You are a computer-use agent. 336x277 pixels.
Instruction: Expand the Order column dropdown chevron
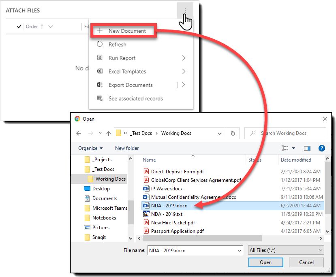(x=51, y=27)
